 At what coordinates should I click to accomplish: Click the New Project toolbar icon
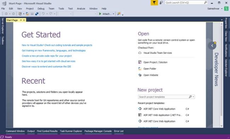20,14
